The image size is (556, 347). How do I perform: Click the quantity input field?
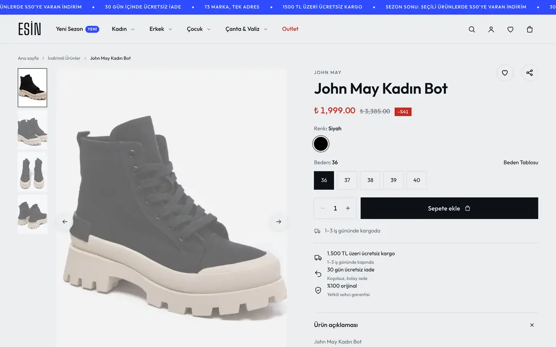335,208
